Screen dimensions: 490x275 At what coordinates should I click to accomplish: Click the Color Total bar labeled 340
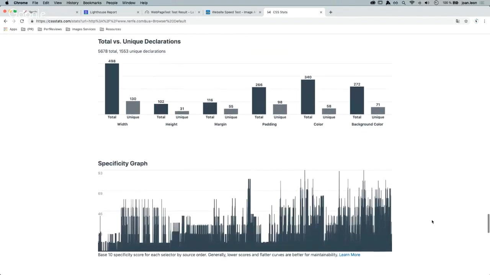pyautogui.click(x=308, y=97)
